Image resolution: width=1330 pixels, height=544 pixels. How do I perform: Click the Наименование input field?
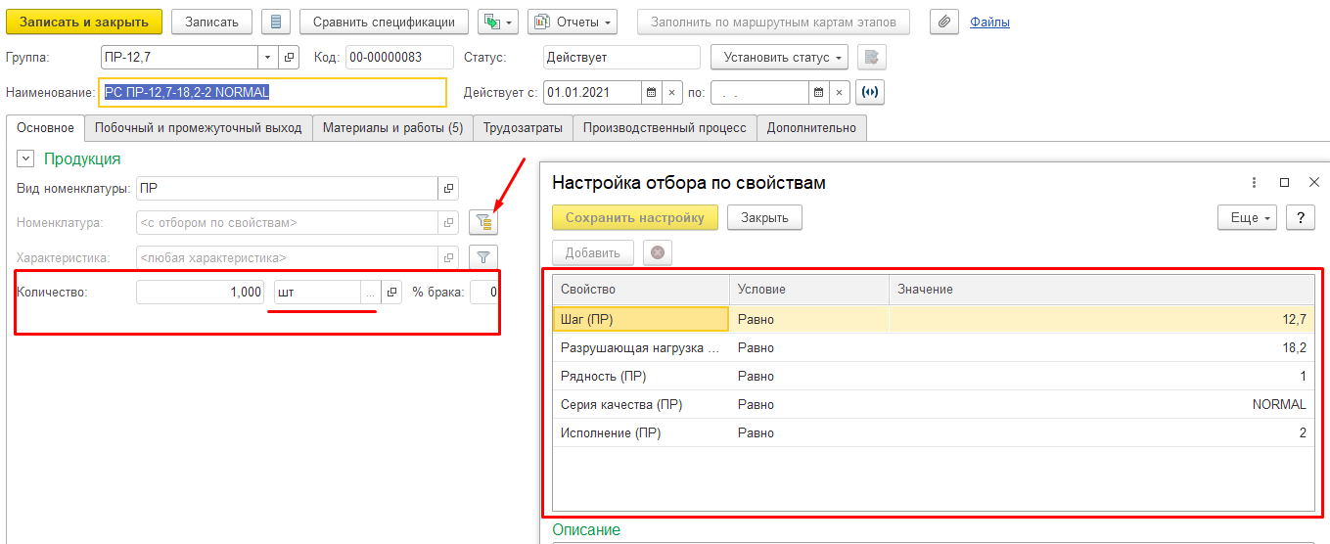[272, 93]
